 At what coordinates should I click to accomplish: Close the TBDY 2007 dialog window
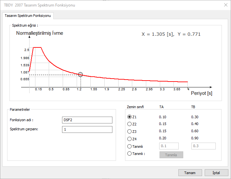tap(225, 5)
